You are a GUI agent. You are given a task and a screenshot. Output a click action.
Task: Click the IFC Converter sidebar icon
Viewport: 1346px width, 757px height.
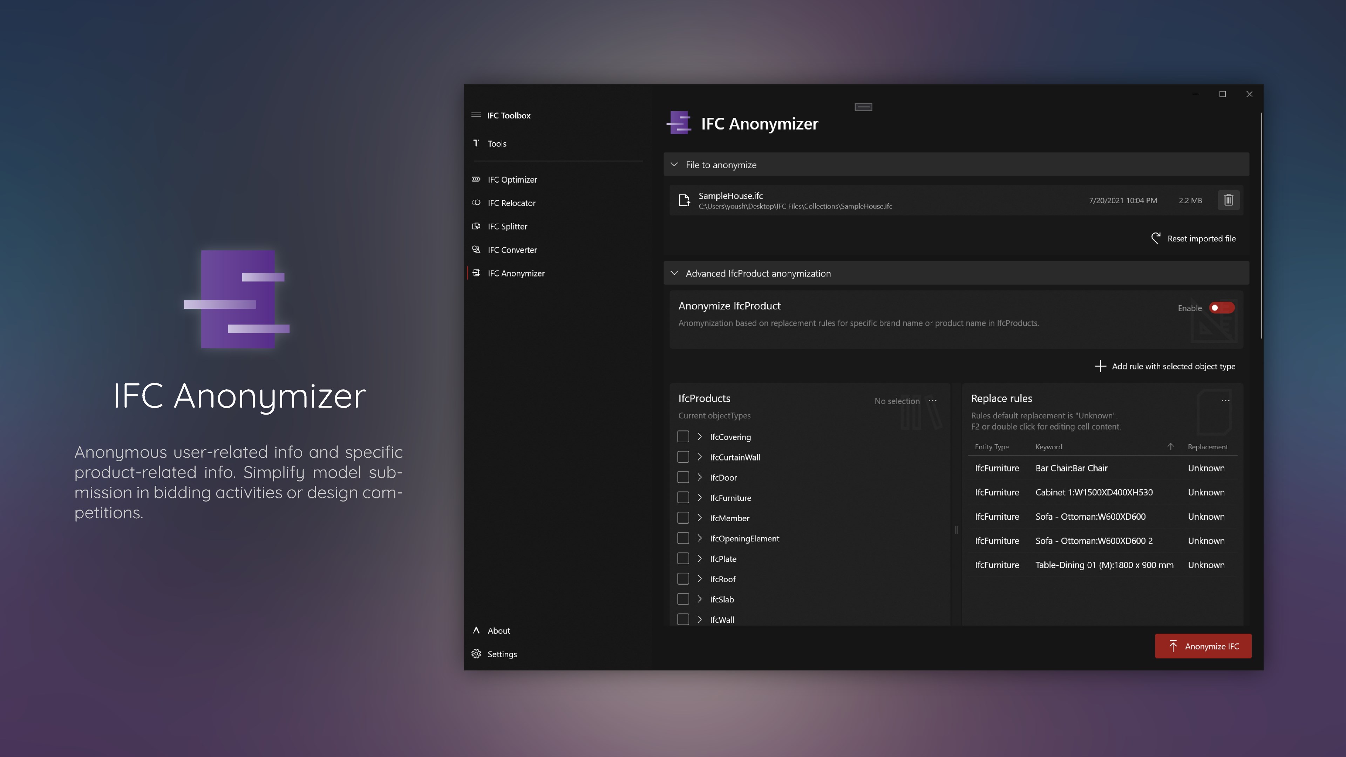476,250
